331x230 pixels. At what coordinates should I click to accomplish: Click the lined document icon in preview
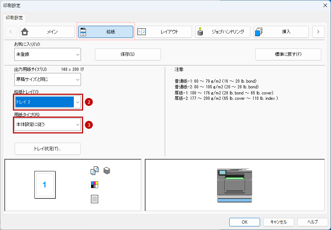(95, 199)
